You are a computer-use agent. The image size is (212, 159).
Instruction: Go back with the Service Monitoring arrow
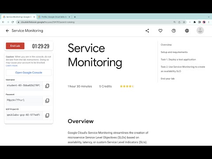pyautogui.click(x=8, y=30)
